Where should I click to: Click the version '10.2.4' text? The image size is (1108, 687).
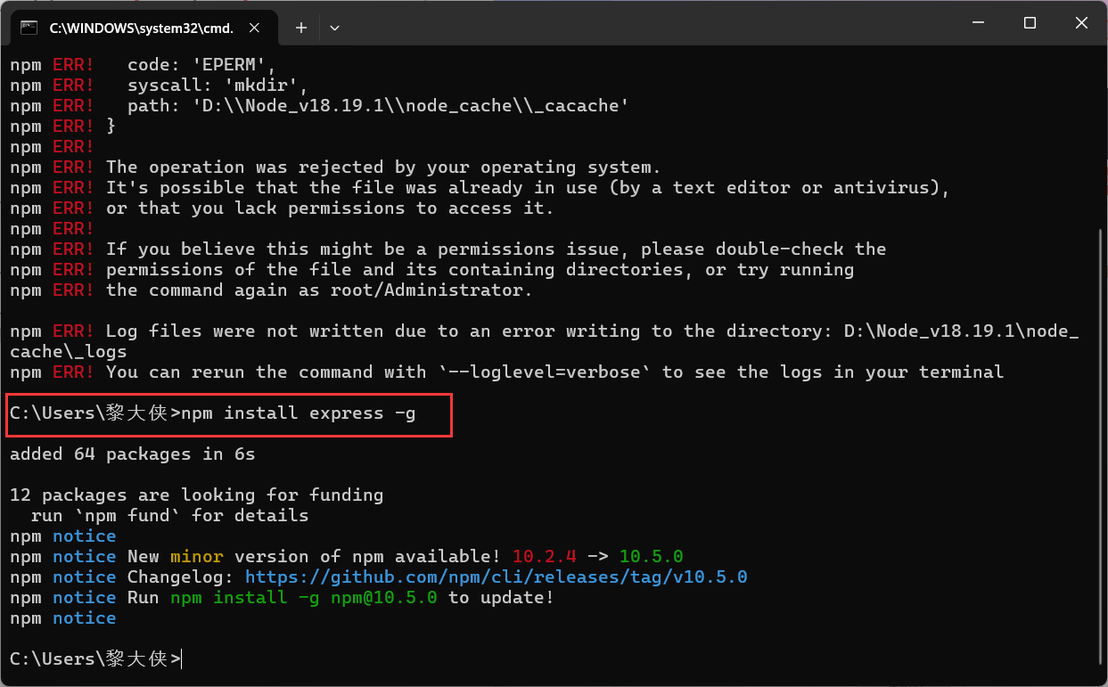click(544, 557)
